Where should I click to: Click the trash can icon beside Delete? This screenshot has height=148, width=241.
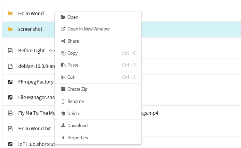(63, 113)
